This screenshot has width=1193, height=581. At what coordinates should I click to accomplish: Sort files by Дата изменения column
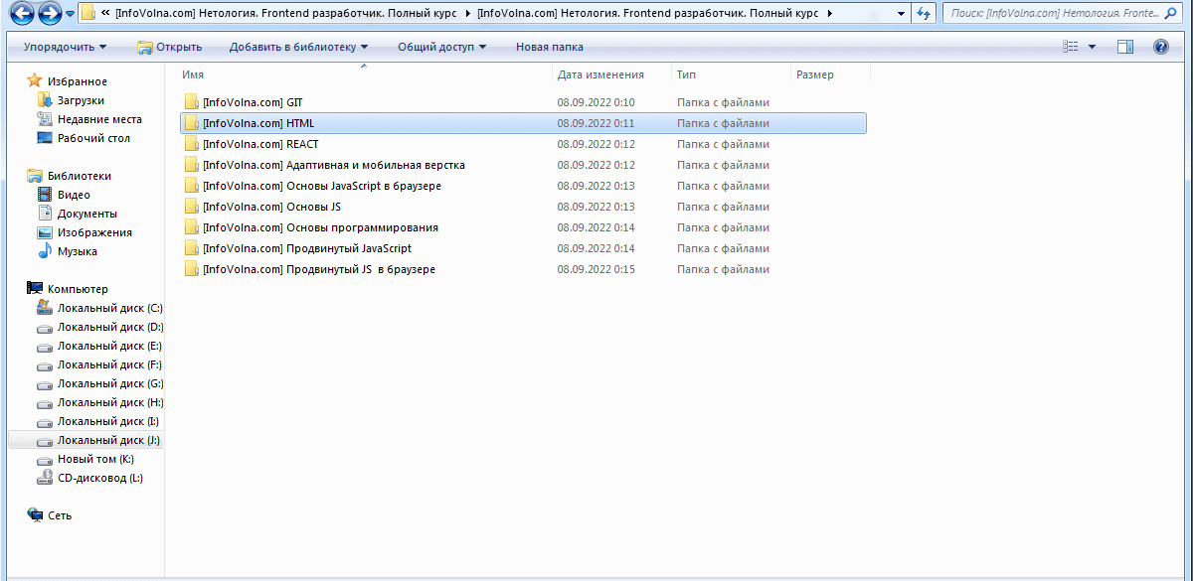600,74
